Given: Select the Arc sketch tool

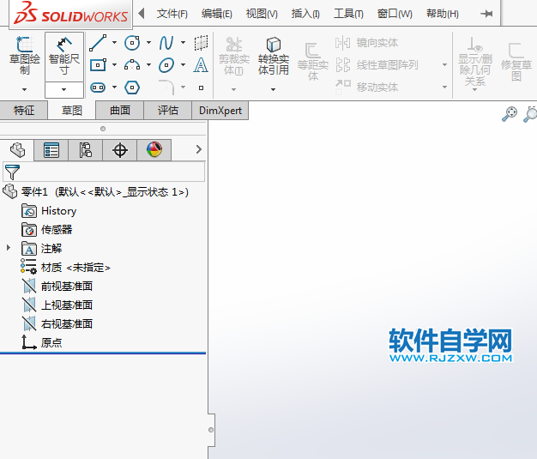Looking at the screenshot, I should click(x=132, y=64).
